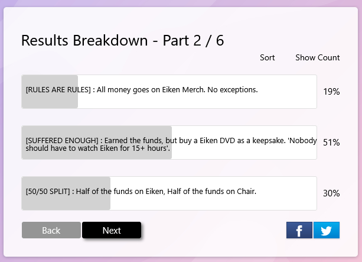Click gray fill of the 19% bar

[50, 102]
